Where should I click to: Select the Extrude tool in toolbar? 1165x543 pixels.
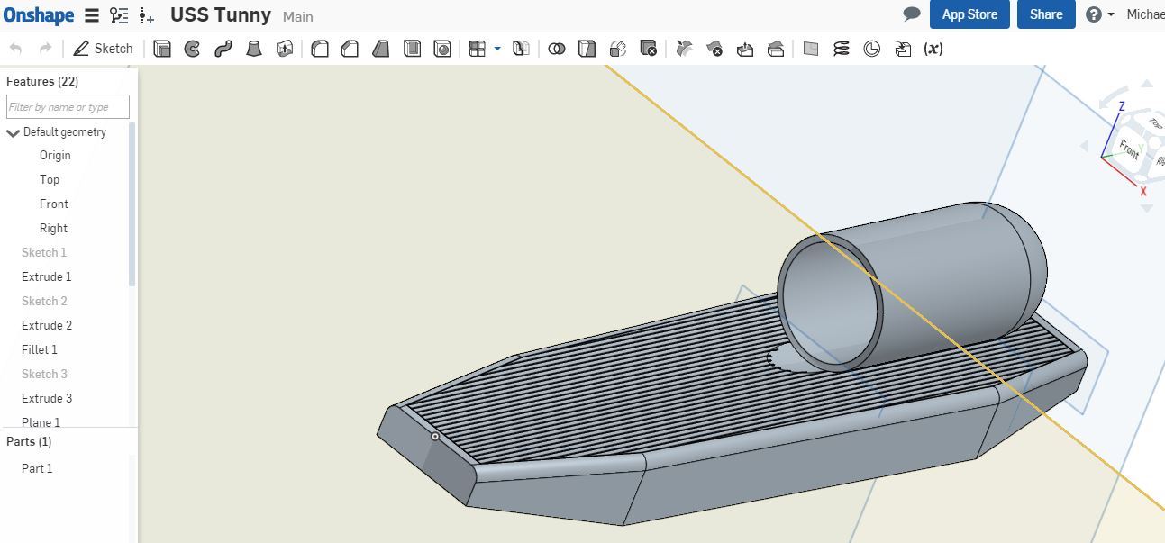162,49
